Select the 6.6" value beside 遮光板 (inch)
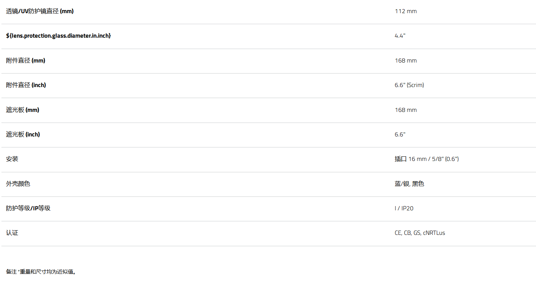Image resolution: width=536 pixels, height=286 pixels. click(x=400, y=135)
